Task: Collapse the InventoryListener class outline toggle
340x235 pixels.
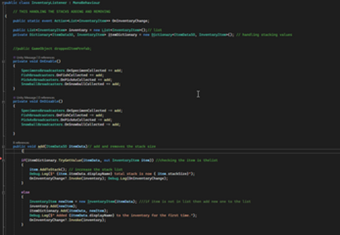Action: point(3,3)
